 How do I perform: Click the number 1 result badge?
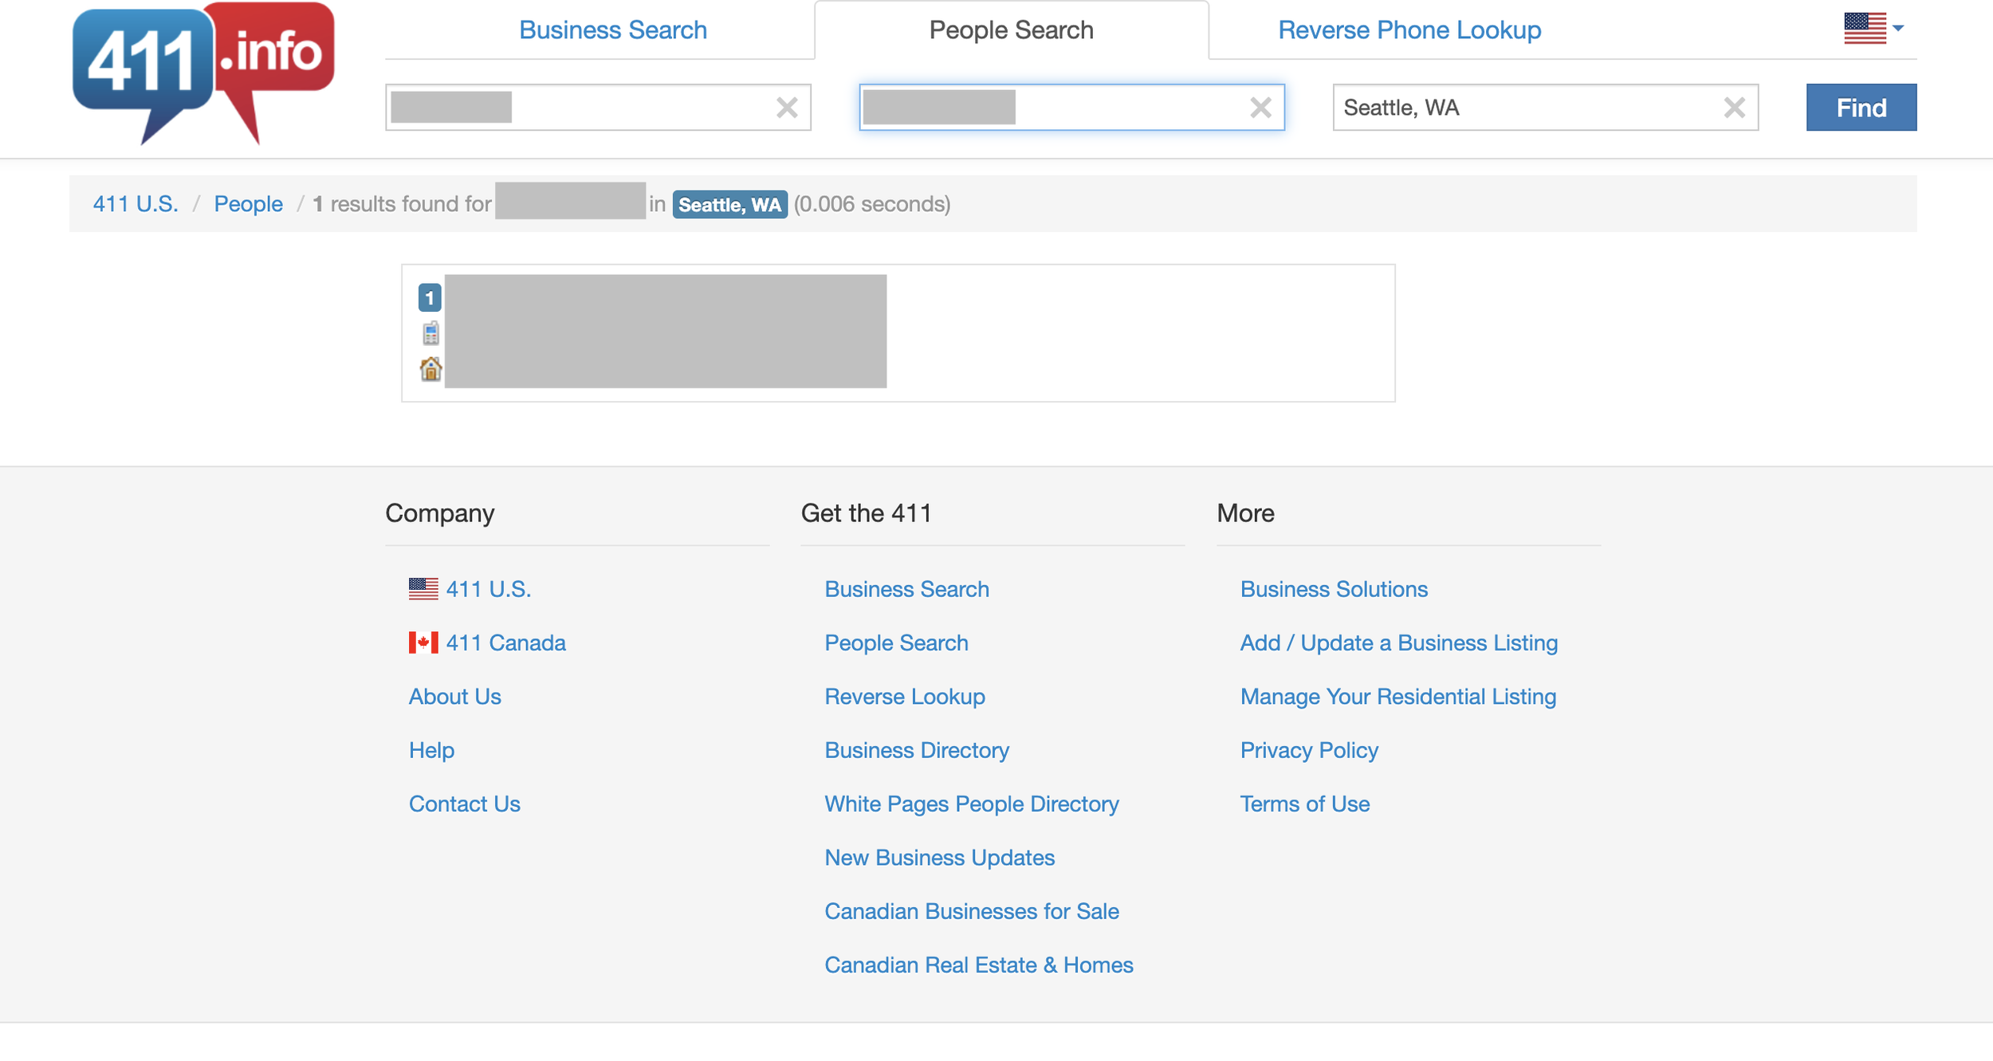[430, 298]
